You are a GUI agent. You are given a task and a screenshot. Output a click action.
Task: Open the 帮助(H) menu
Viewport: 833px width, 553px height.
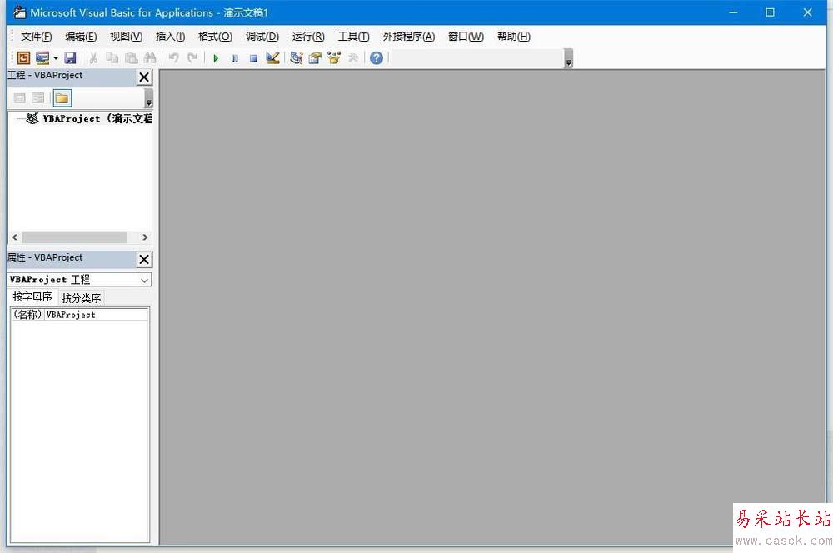coord(514,37)
